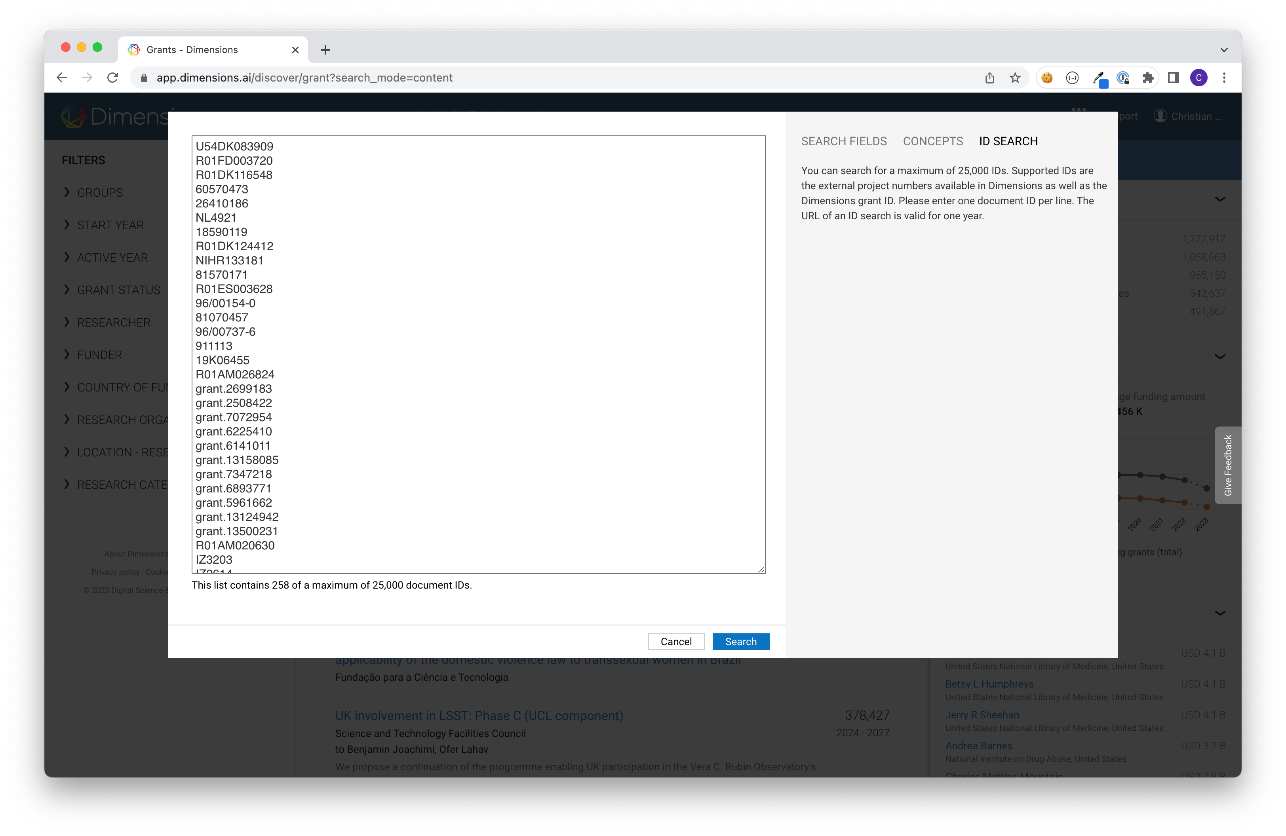Open the user account Christian menu
This screenshot has height=836, width=1286.
[x=1187, y=116]
